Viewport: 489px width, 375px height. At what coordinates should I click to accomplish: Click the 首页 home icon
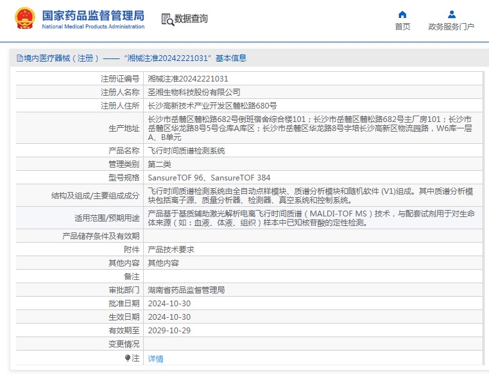click(x=402, y=14)
